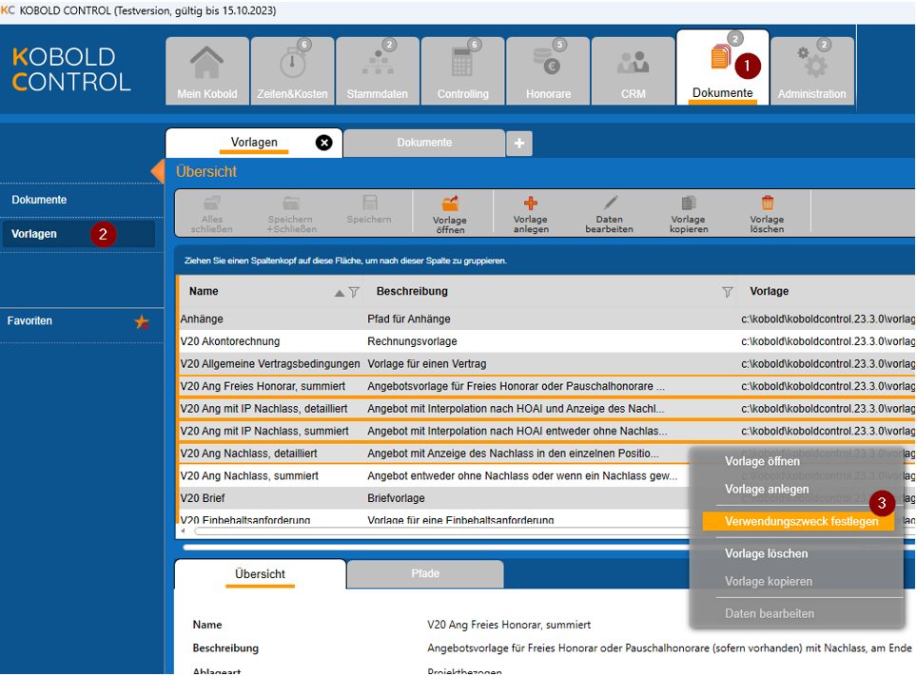Open the Stammdaten module

pyautogui.click(x=378, y=70)
